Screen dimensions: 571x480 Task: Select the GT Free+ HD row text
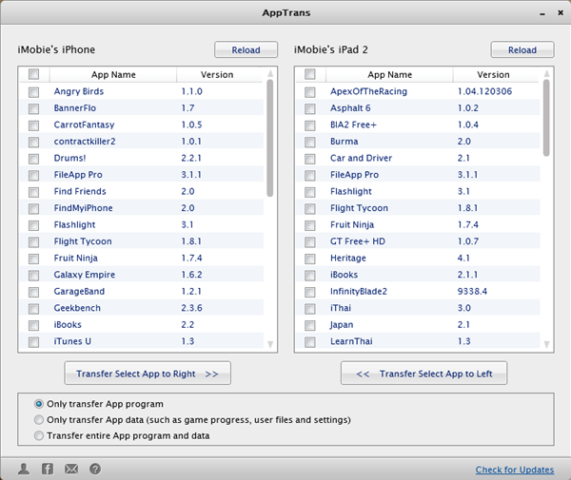pos(358,241)
